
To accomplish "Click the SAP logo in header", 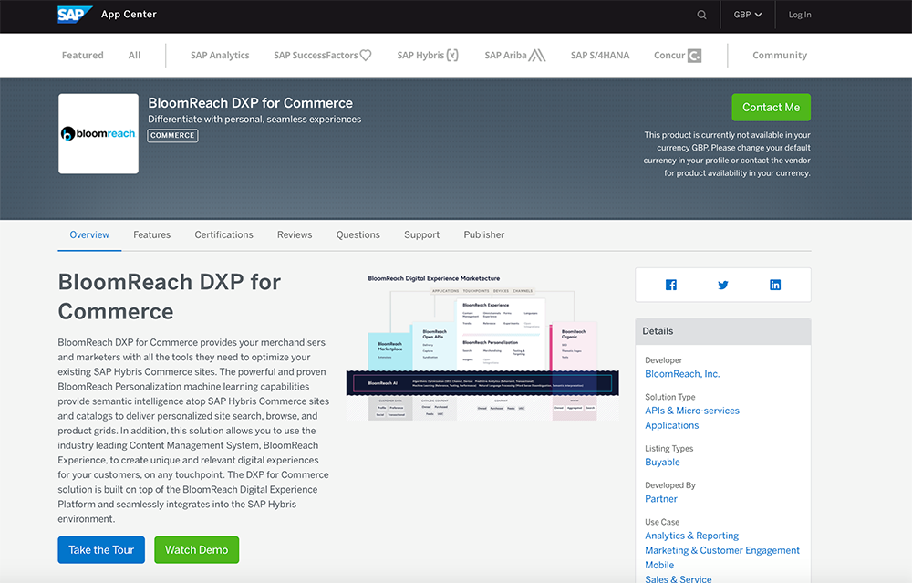I will click(x=75, y=14).
